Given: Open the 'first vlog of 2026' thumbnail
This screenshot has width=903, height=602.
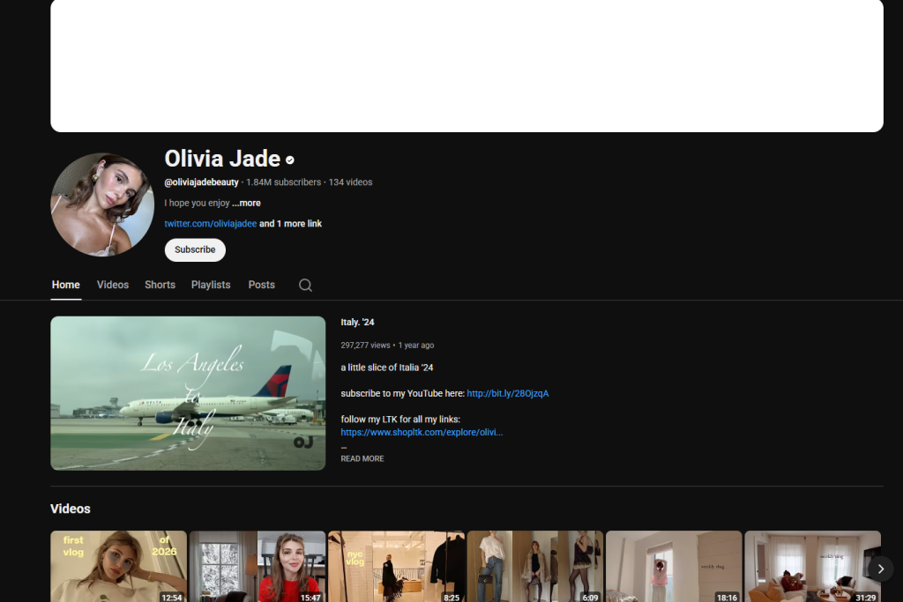Looking at the screenshot, I should click(118, 566).
